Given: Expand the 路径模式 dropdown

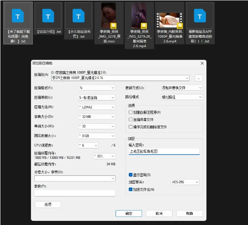Looking at the screenshot, I should 182,97.
